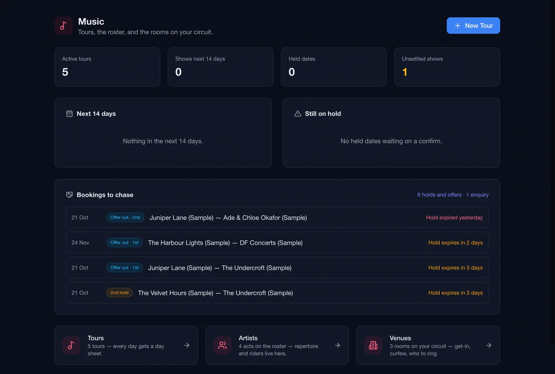Image resolution: width=555 pixels, height=374 pixels.
Task: Click the calendar icon beside Next 14 days
Action: (x=69, y=114)
